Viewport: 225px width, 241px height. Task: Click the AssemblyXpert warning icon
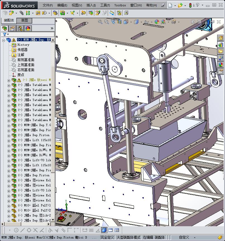[119, 13]
